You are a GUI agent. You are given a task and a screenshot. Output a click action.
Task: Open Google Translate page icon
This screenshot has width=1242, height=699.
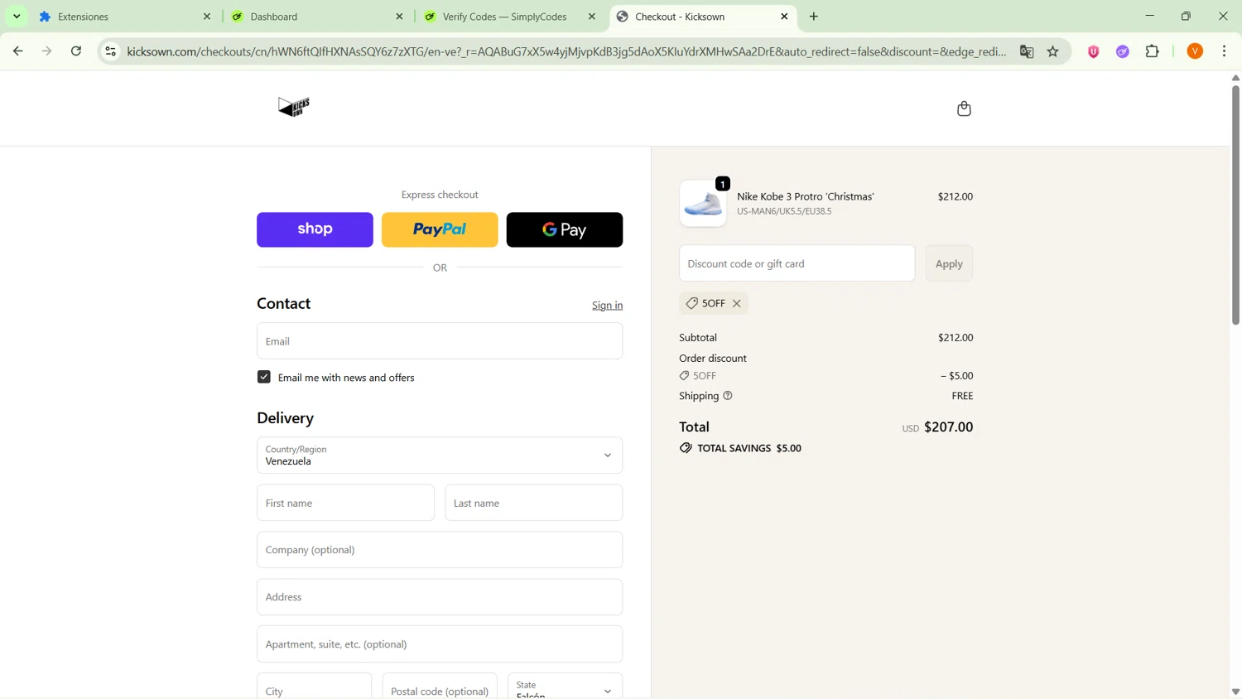[1027, 51]
